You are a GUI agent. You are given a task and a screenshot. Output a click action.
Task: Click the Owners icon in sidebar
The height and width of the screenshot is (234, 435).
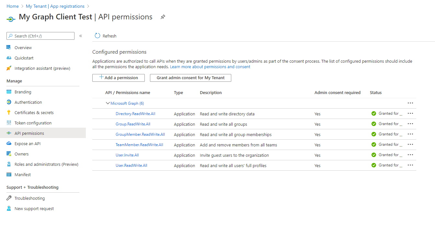(x=9, y=154)
